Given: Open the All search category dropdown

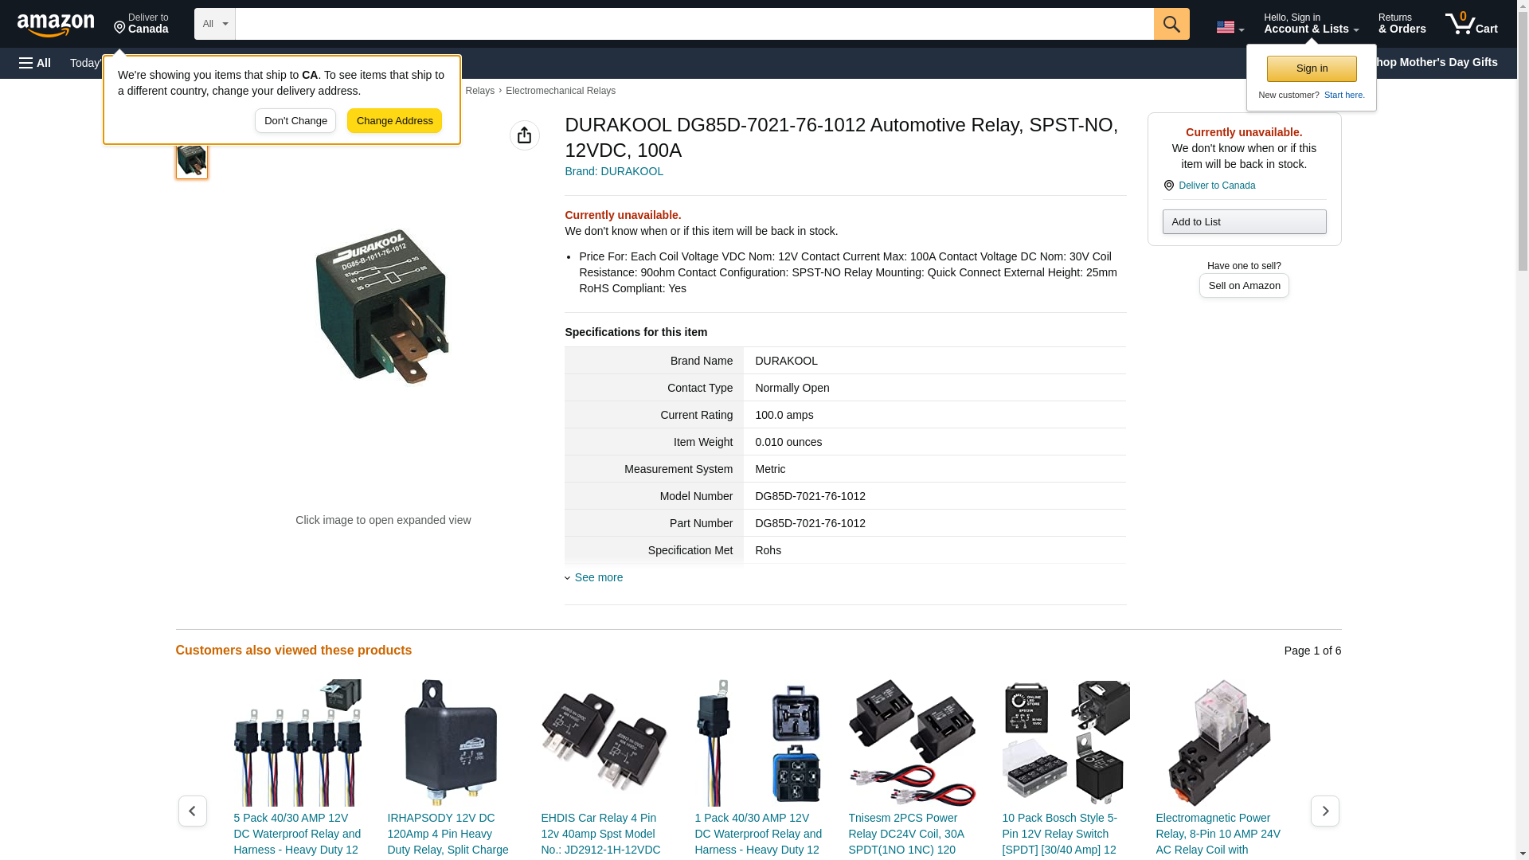Looking at the screenshot, I should click(214, 24).
